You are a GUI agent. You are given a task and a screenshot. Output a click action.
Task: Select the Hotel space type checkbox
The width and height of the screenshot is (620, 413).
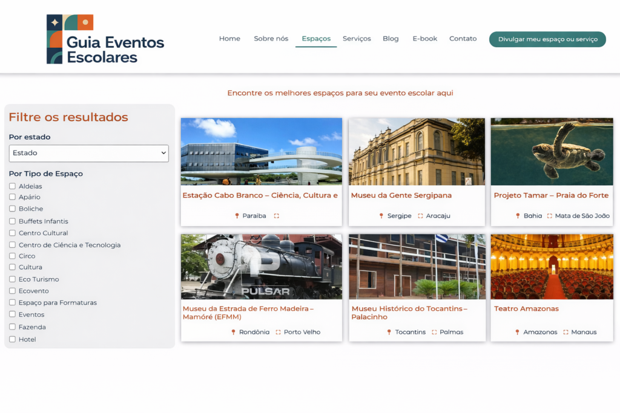pos(12,339)
